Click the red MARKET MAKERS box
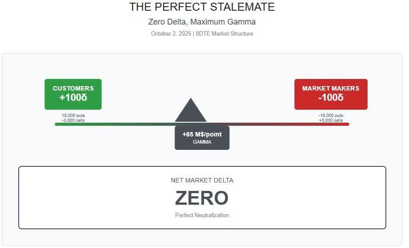This screenshot has height=248, width=409. click(x=331, y=94)
